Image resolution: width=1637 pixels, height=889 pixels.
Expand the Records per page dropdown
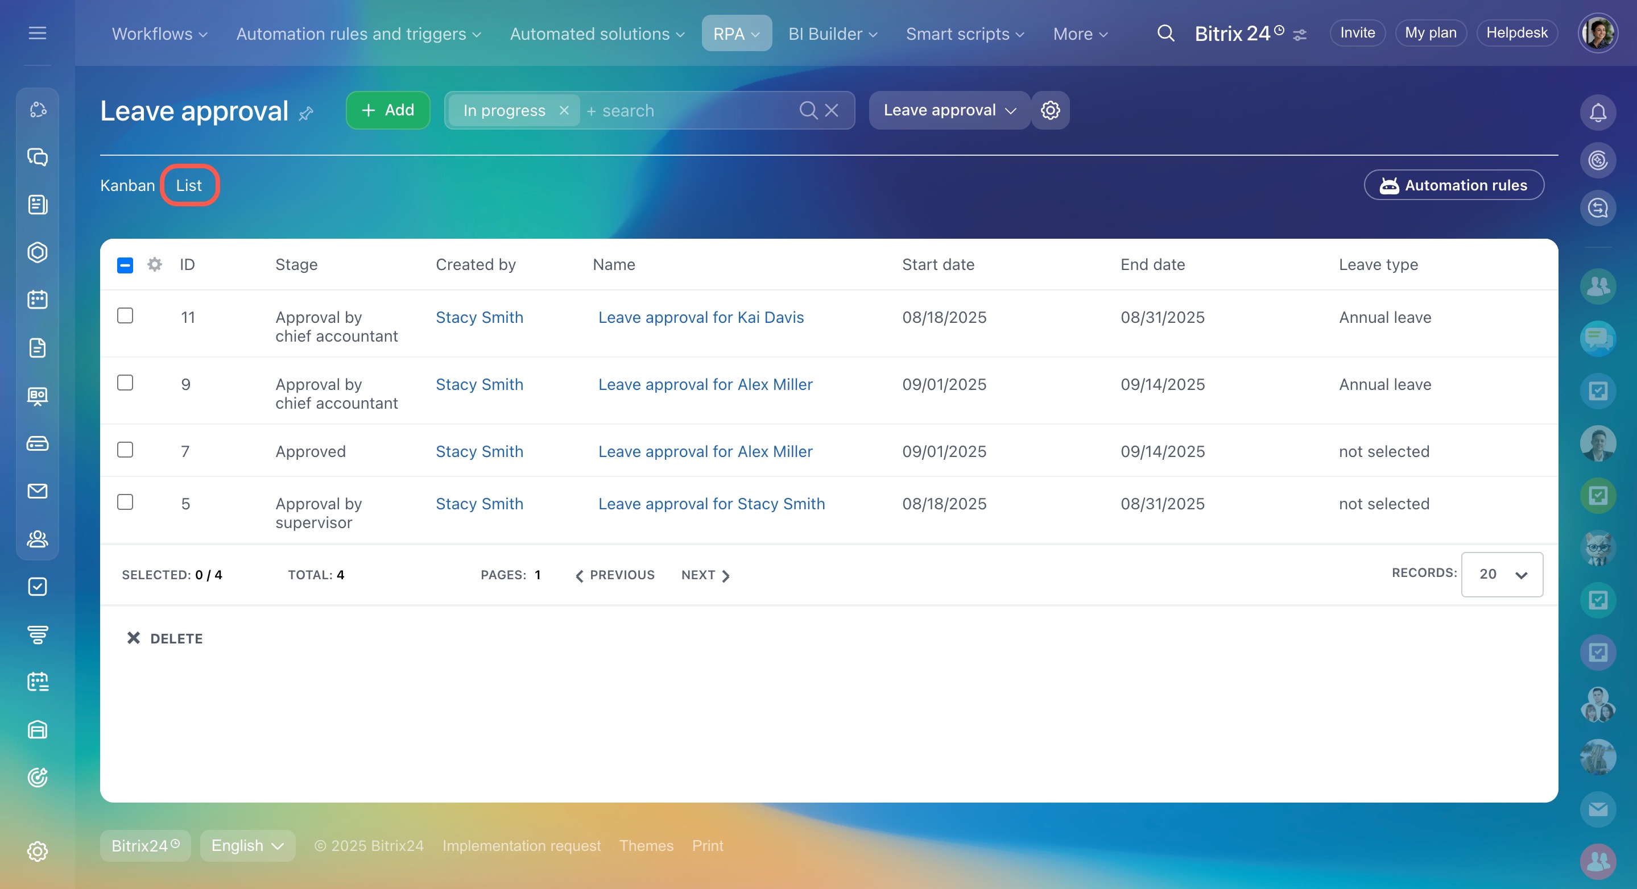(1501, 574)
